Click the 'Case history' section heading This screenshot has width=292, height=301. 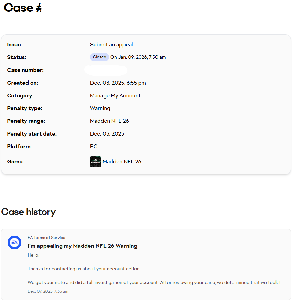(29, 212)
